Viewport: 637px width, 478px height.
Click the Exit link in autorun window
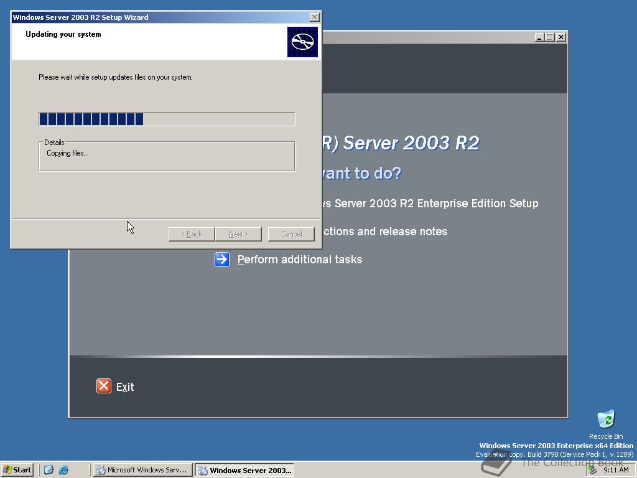(125, 387)
